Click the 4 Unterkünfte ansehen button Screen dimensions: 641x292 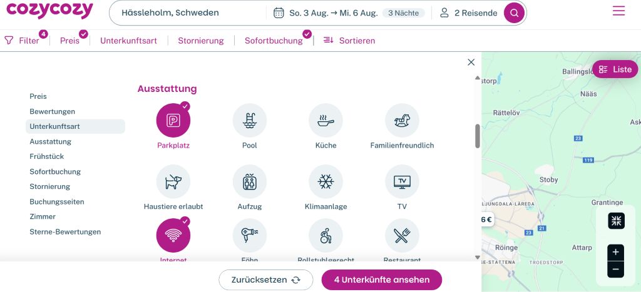382,280
